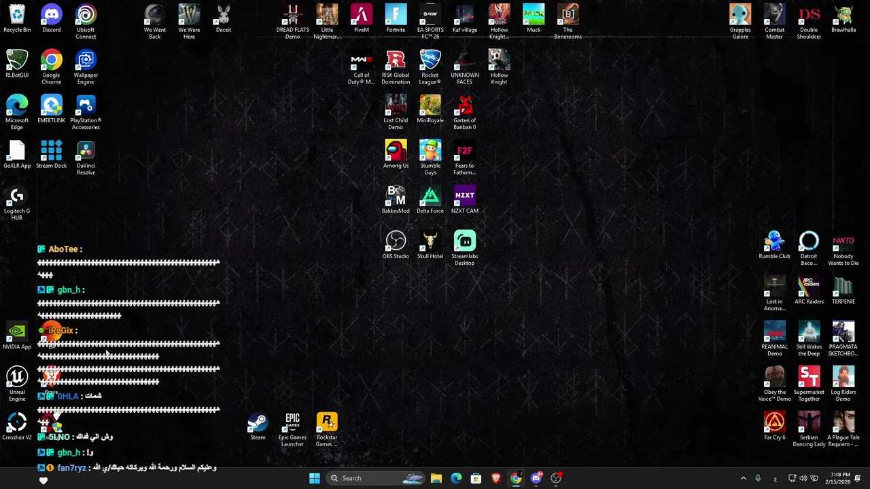Open the Fortnite desktop shortcut

point(396,18)
